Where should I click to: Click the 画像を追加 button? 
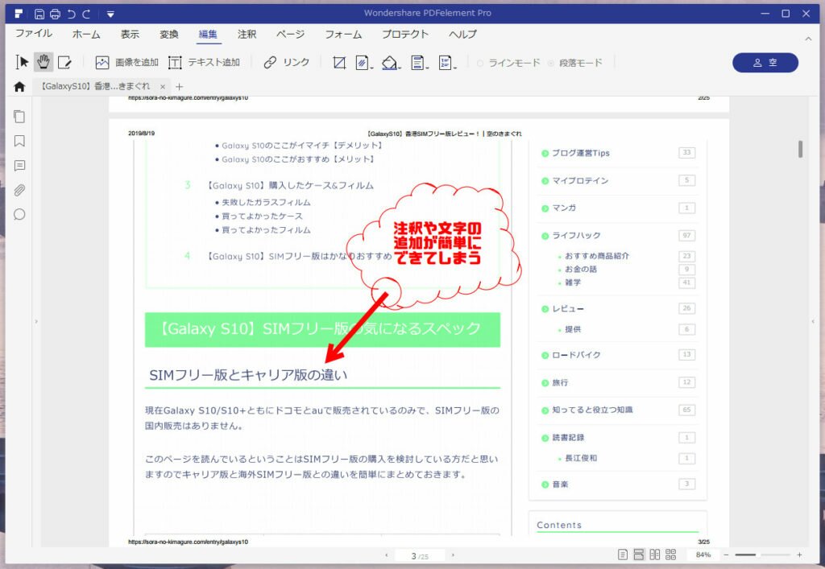[x=126, y=63]
